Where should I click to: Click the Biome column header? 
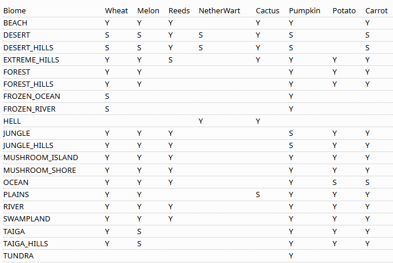tap(14, 10)
